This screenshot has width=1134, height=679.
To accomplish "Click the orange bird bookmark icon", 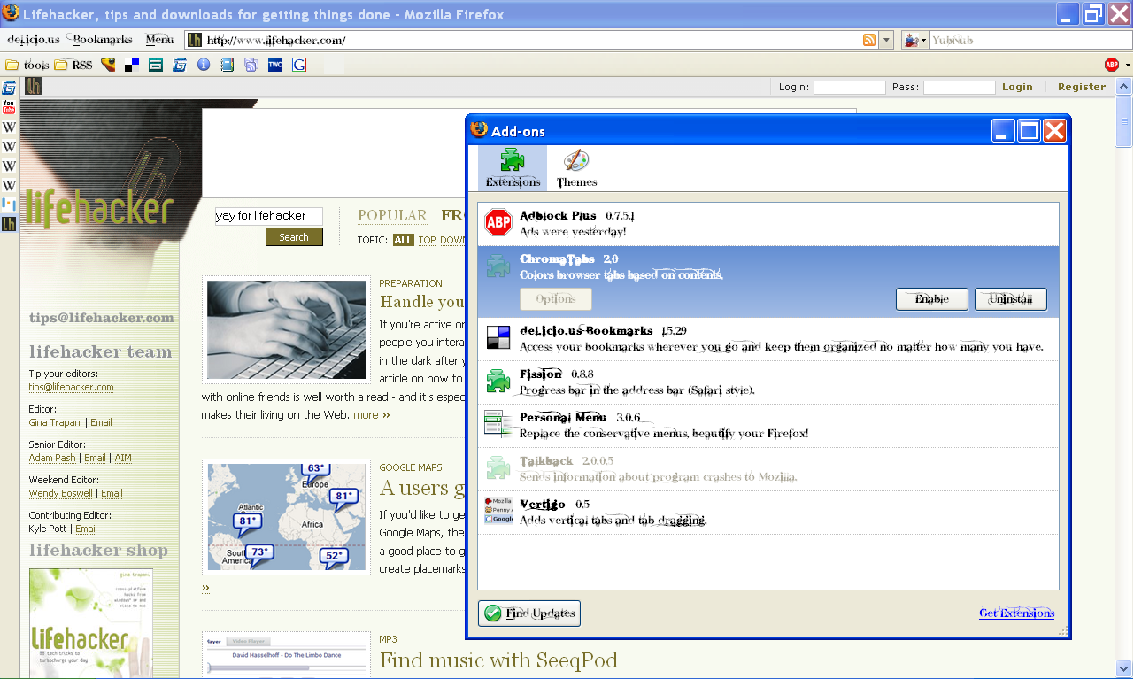I will (108, 65).
